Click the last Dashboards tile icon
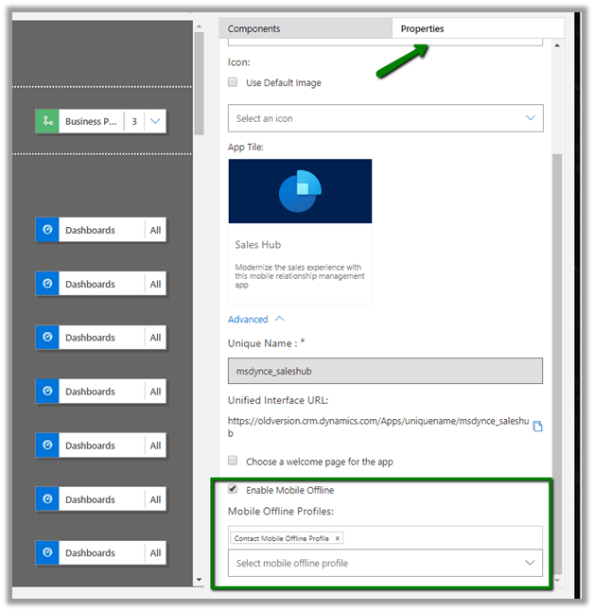This screenshot has height=611, width=594. (47, 553)
